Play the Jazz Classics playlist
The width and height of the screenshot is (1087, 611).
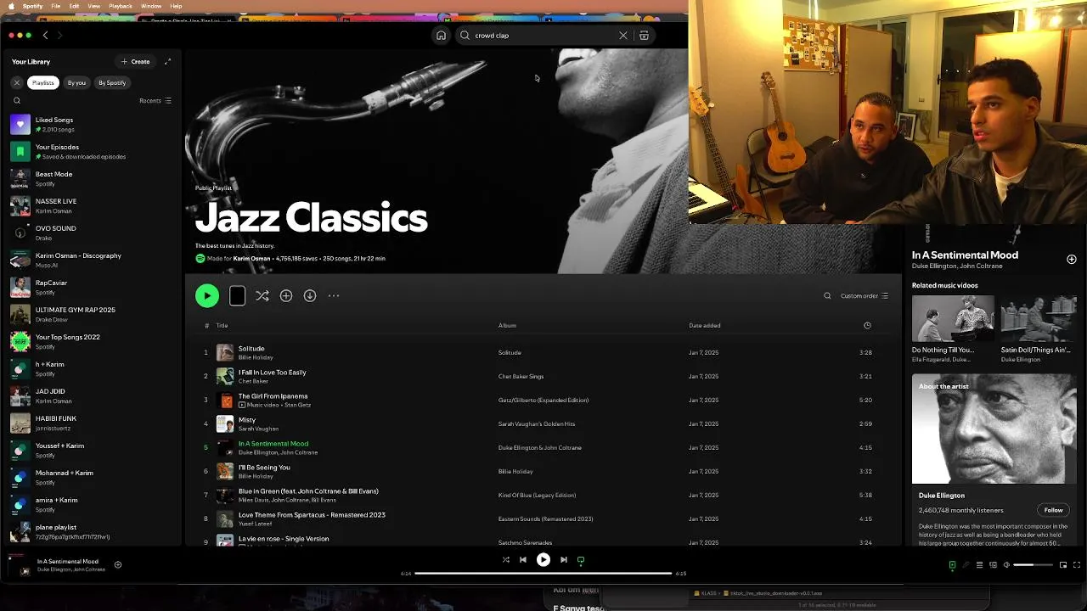tap(207, 295)
